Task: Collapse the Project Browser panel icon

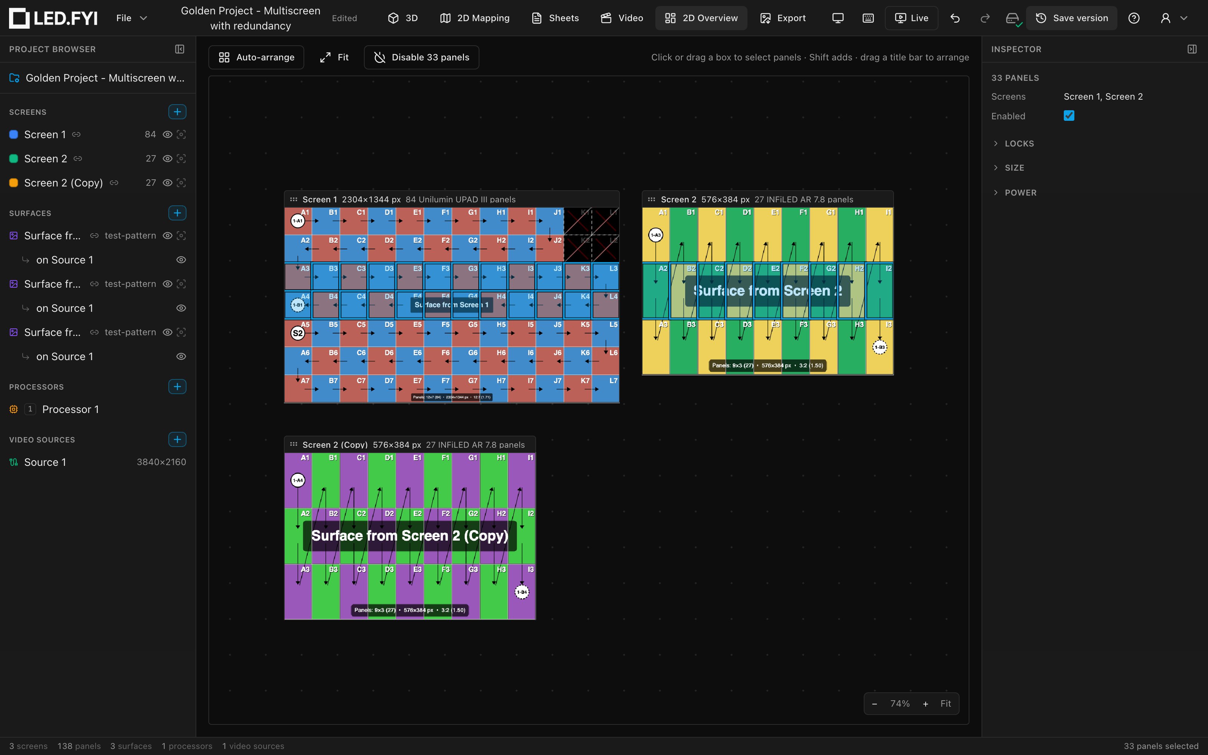Action: pos(180,49)
